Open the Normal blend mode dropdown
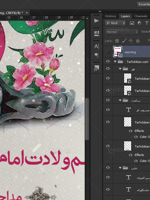 tap(122, 32)
